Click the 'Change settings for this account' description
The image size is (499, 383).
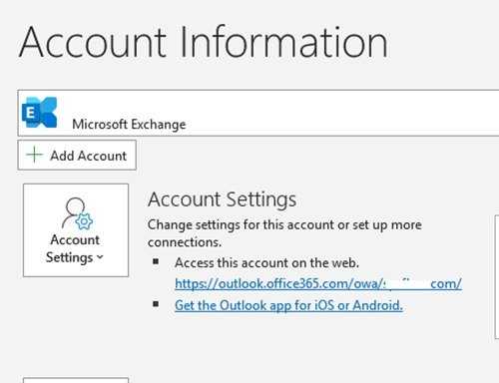[284, 233]
